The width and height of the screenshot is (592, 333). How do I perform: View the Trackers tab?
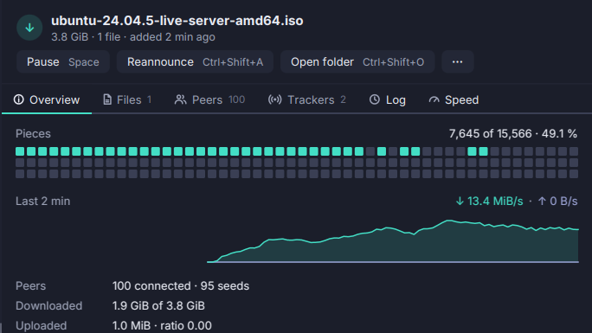click(307, 100)
